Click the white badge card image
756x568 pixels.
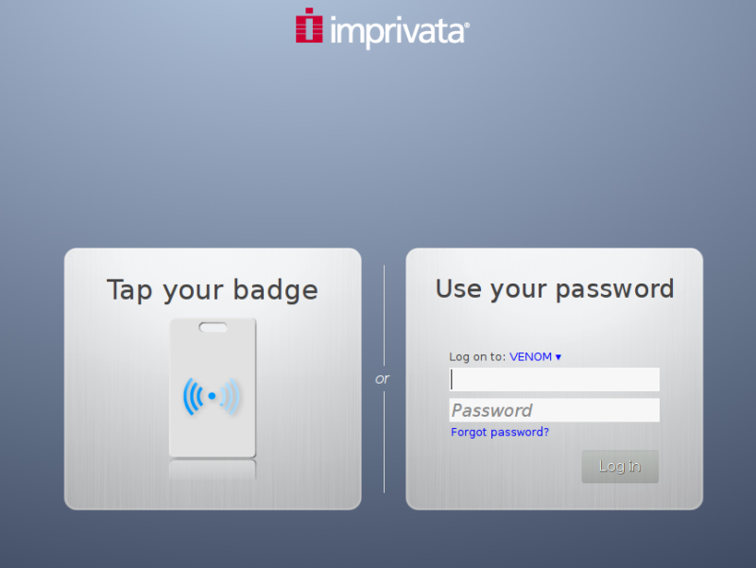pyautogui.click(x=213, y=359)
